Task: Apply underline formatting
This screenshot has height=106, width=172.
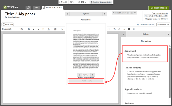Action: click(x=39, y=29)
